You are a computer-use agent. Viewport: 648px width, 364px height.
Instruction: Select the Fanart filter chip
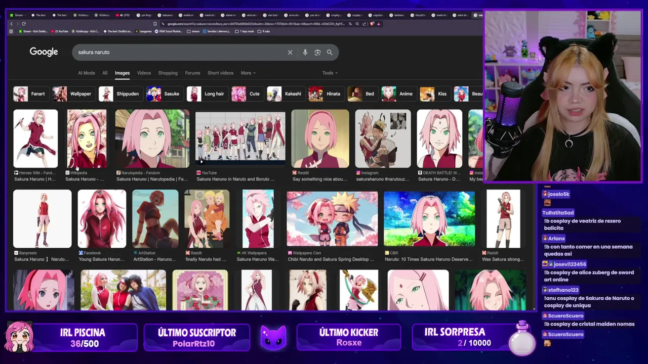point(31,94)
